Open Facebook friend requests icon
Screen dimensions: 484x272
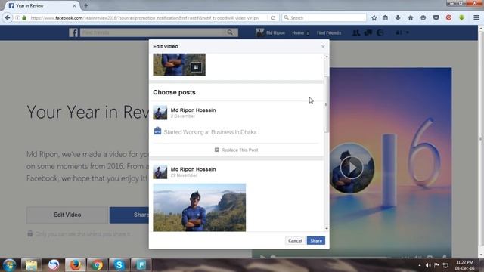356,32
